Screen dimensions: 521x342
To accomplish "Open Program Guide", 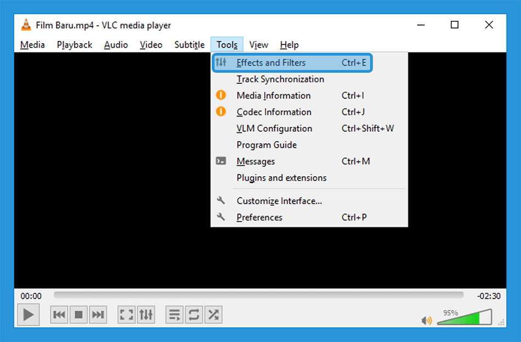I will [309, 145].
